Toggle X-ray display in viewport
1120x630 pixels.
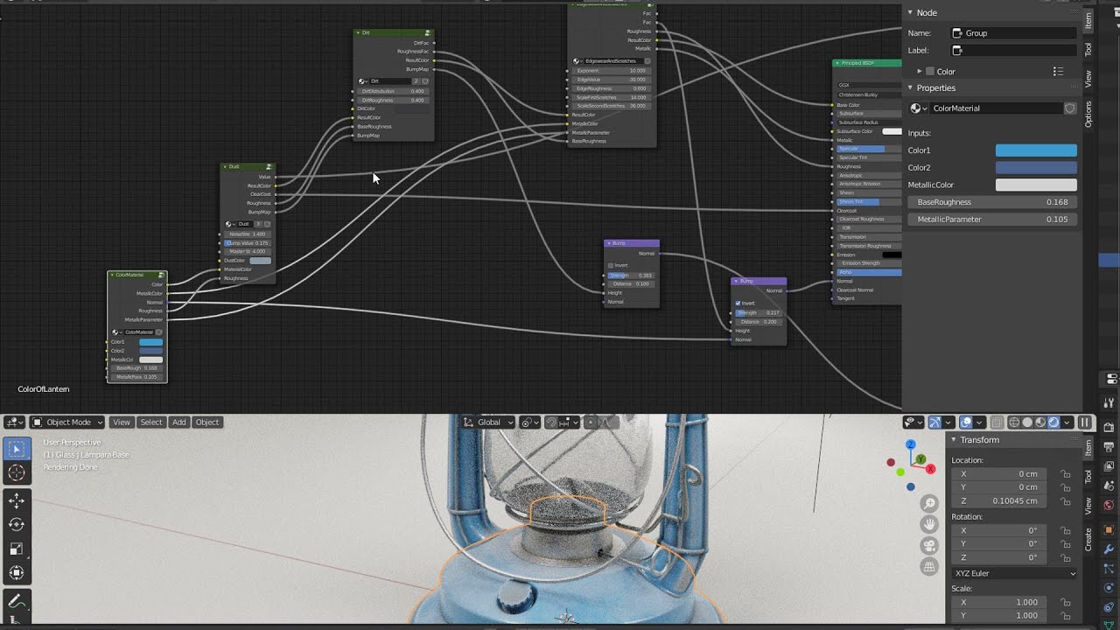pyautogui.click(x=997, y=423)
